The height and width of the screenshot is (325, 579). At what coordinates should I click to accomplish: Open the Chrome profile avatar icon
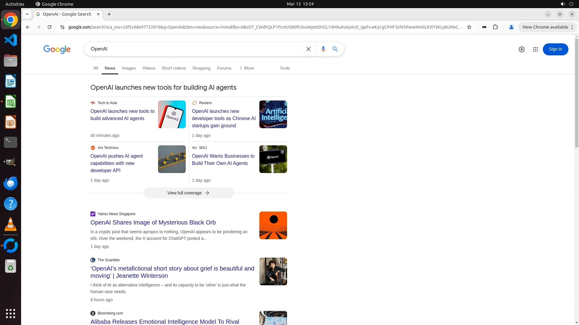(511, 27)
